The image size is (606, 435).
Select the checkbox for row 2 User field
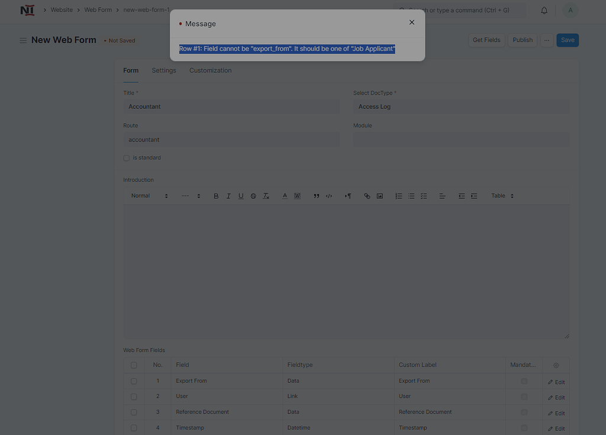point(134,397)
